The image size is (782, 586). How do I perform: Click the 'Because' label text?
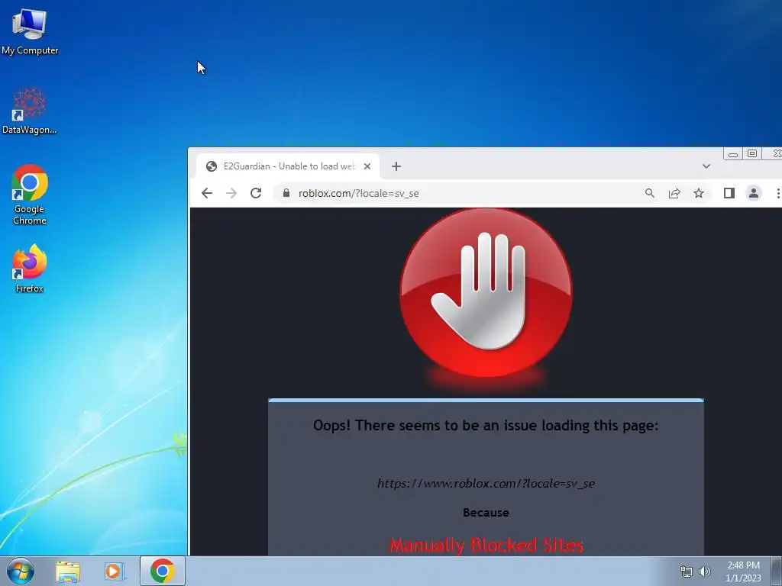pos(486,513)
